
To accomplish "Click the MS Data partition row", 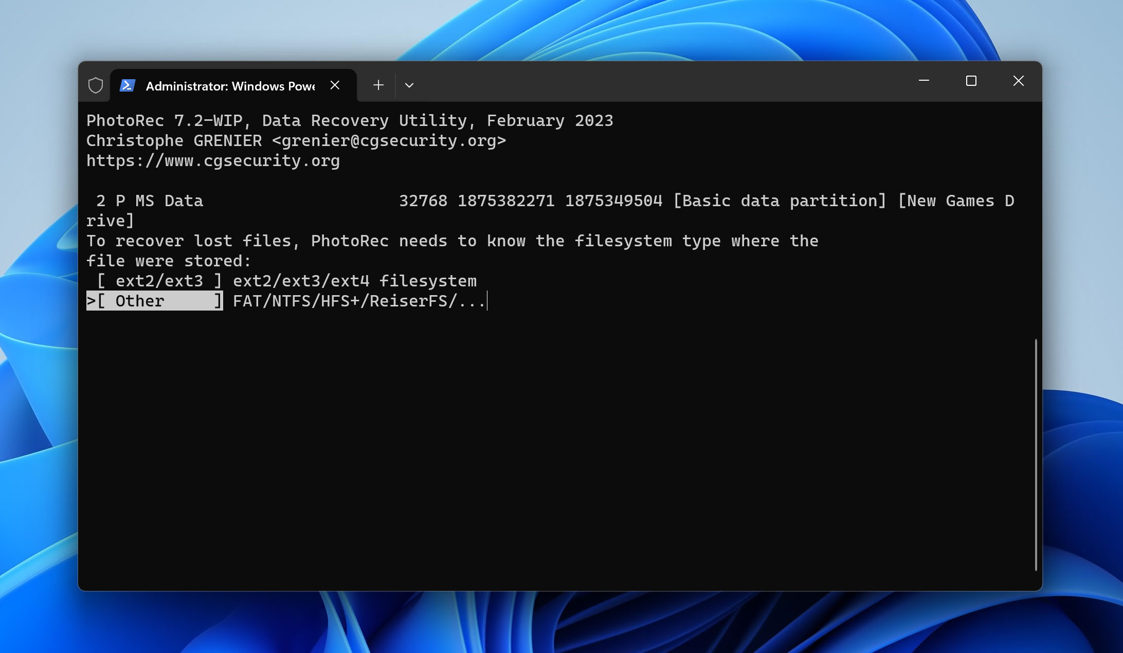I will point(550,211).
